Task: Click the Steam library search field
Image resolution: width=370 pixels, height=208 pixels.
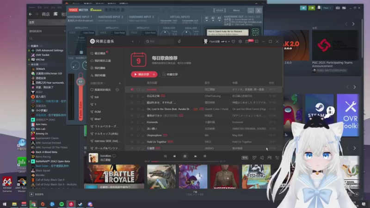Action: pos(47,38)
